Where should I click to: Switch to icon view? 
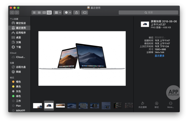pyautogui.click(x=34, y=13)
